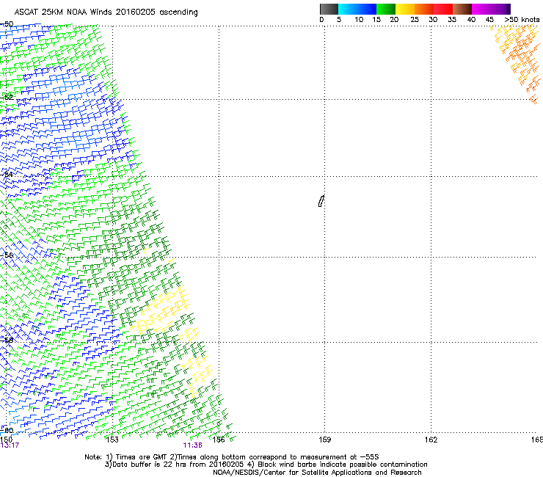Viewport: 543px width, 477px height.
Task: Click the '159' longitude label
Action: [324, 440]
